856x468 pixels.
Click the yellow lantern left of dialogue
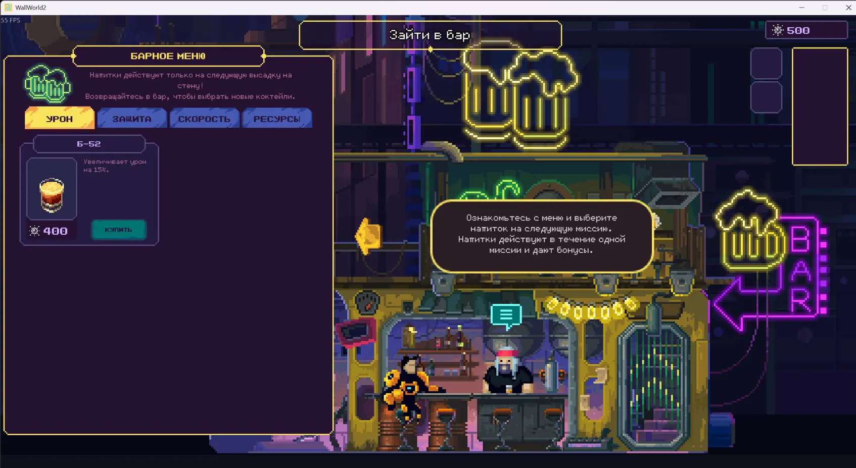point(369,236)
